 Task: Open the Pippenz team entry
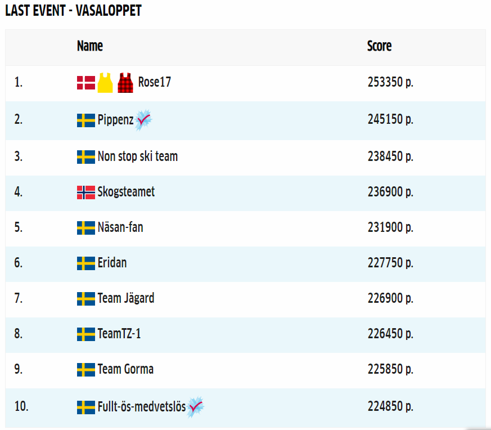click(115, 120)
